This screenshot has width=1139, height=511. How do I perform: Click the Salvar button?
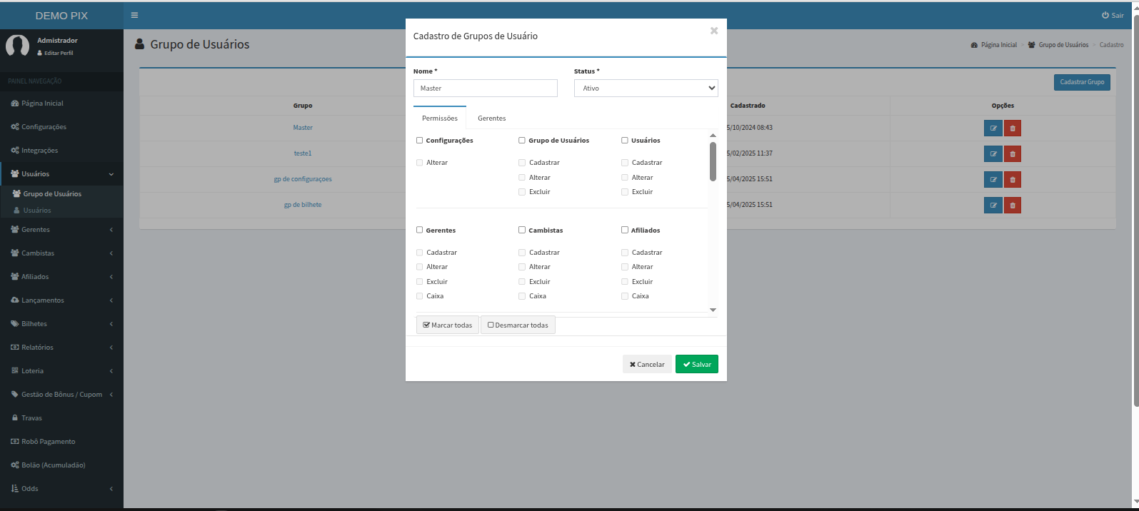tap(696, 365)
